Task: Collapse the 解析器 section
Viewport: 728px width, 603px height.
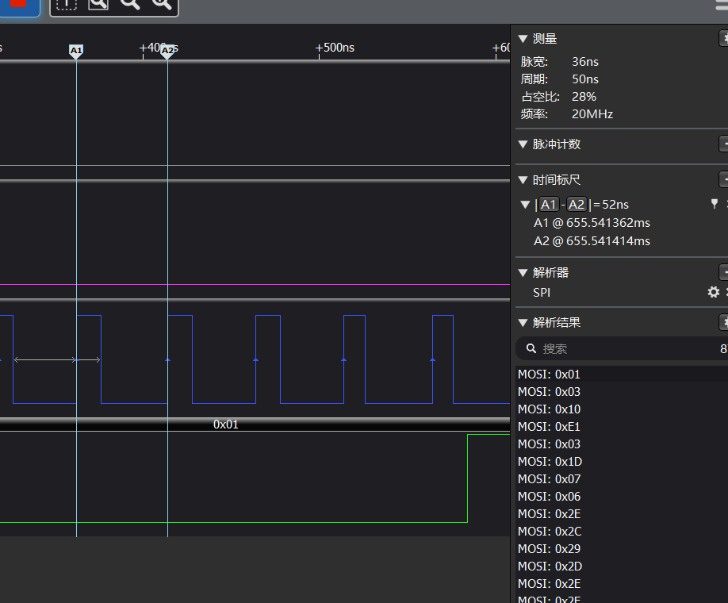Action: 523,273
